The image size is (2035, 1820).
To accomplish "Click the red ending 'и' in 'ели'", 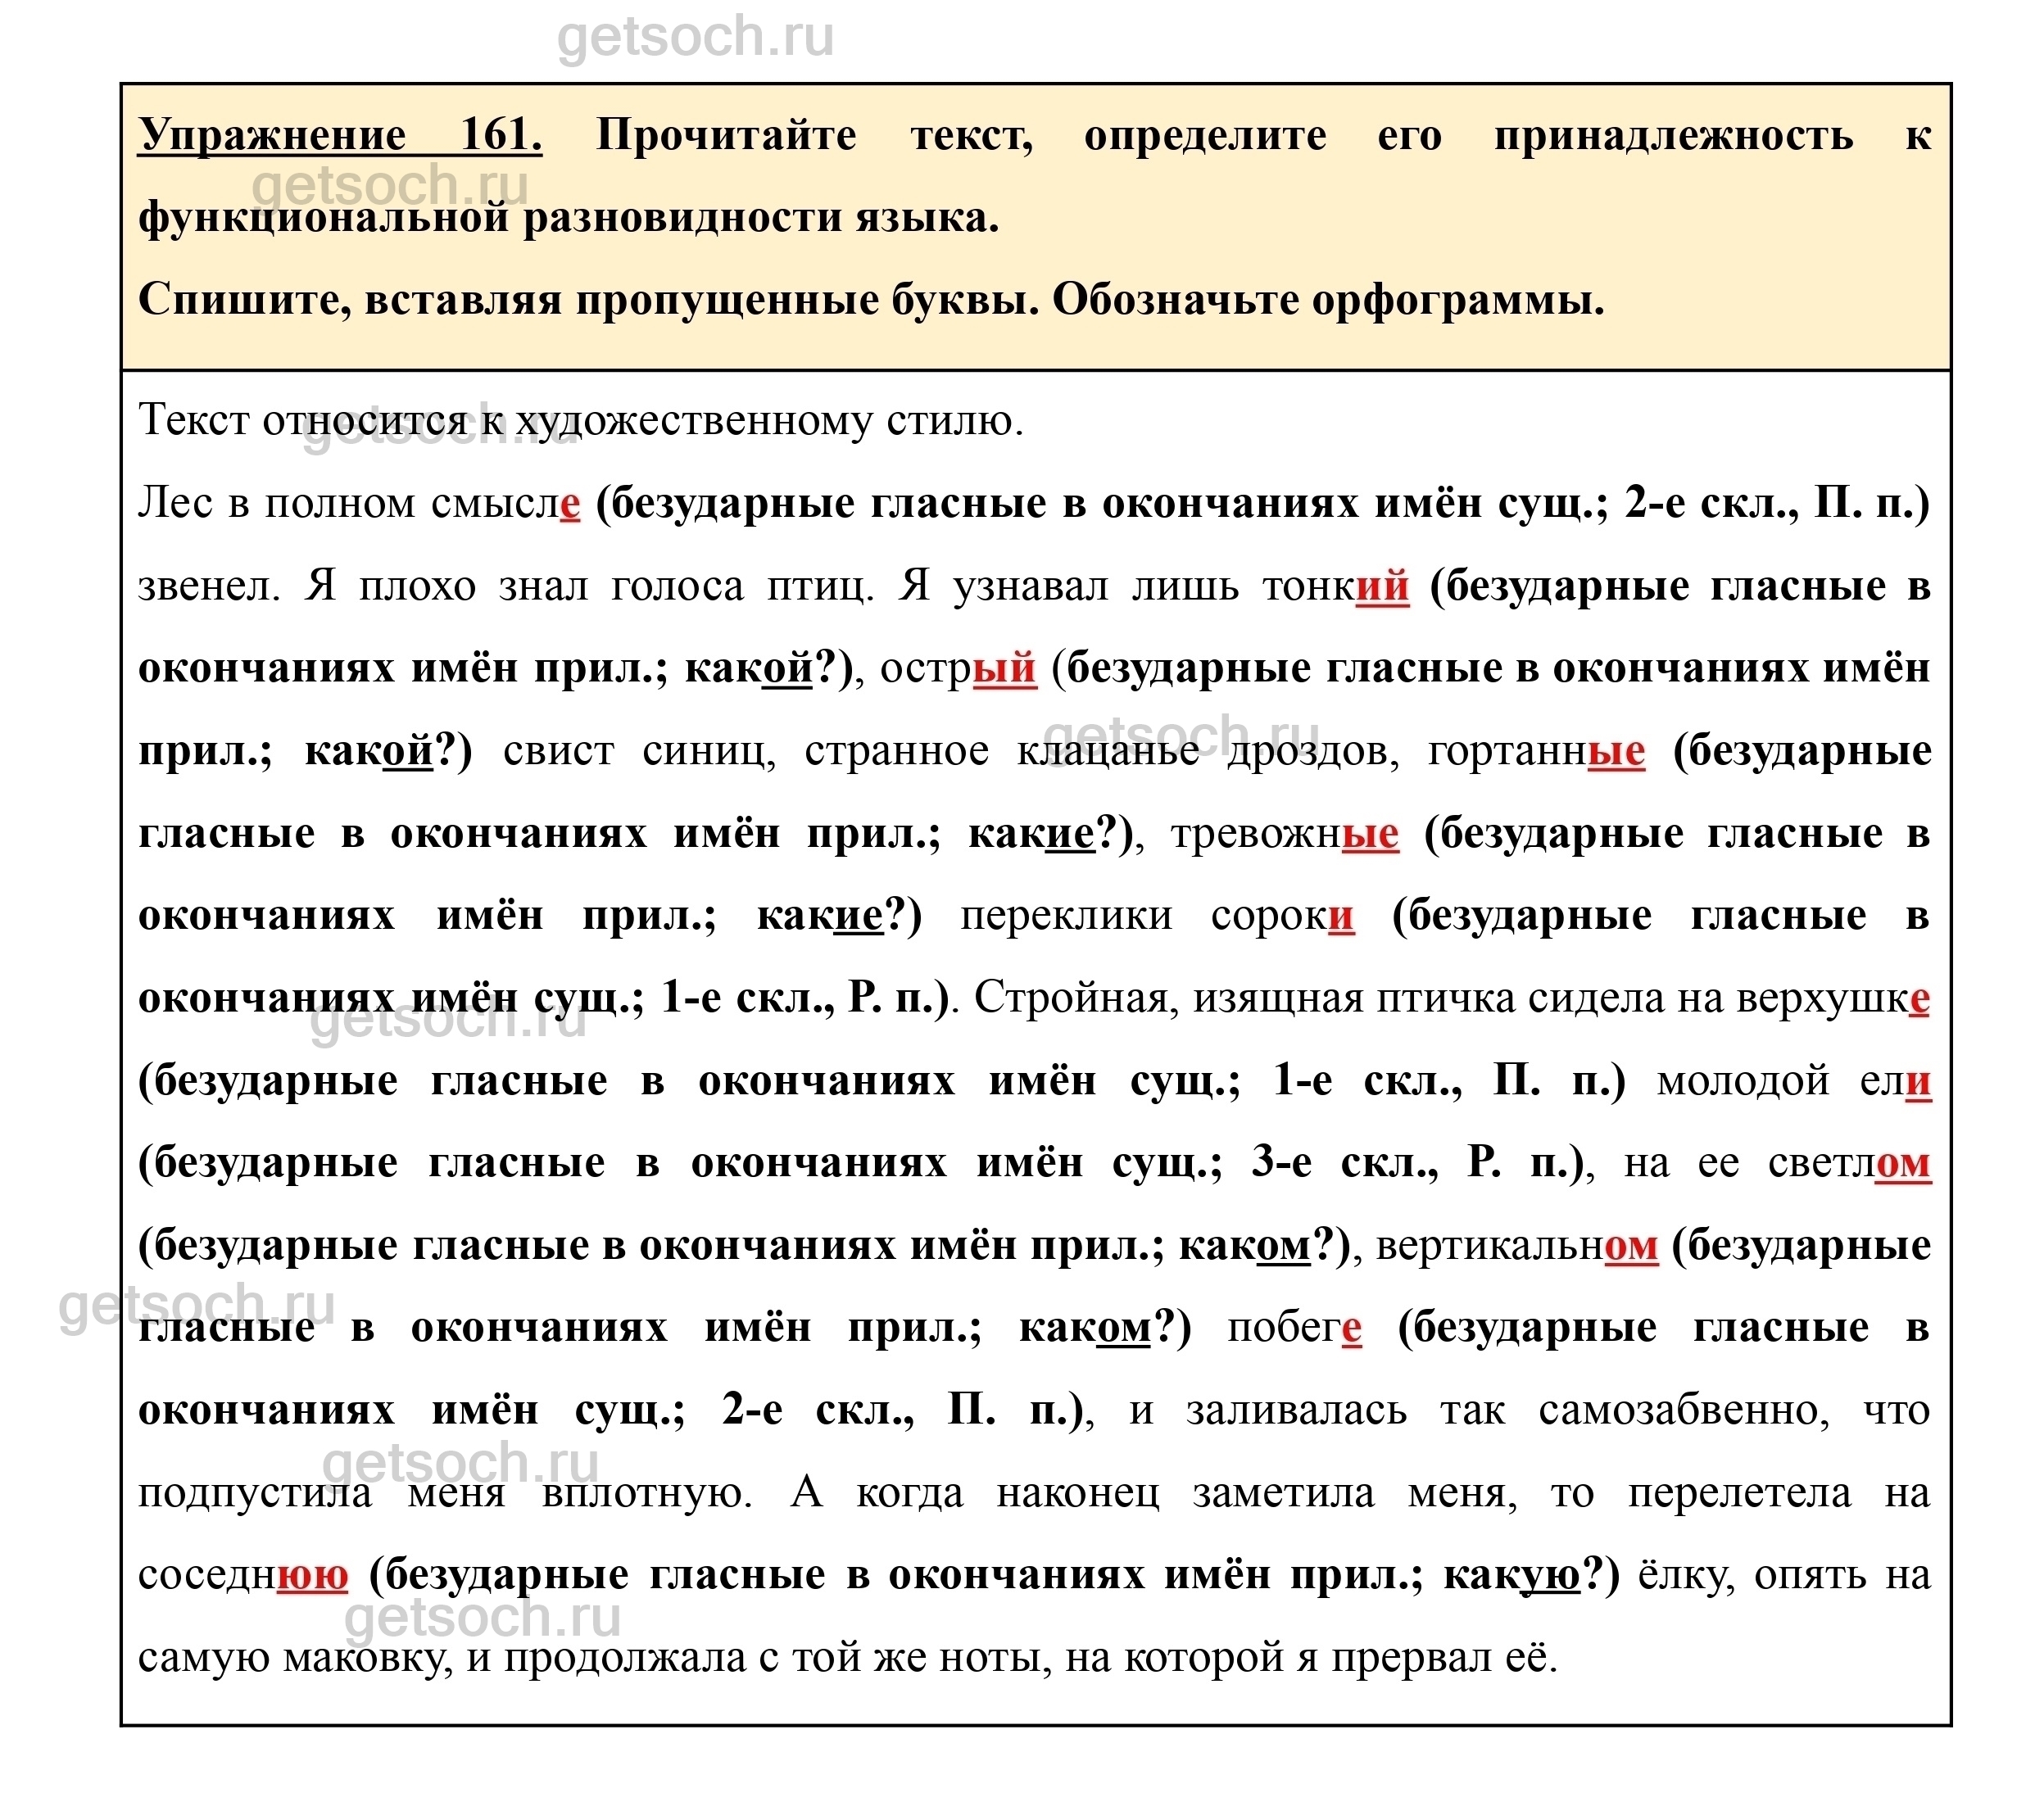I will click(1918, 1081).
